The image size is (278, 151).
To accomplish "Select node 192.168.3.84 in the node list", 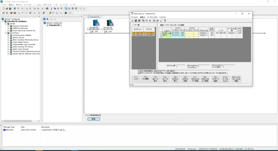I will pyautogui.click(x=137, y=35).
